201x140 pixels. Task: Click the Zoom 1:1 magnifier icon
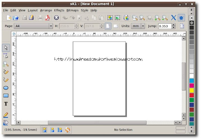point(142,18)
